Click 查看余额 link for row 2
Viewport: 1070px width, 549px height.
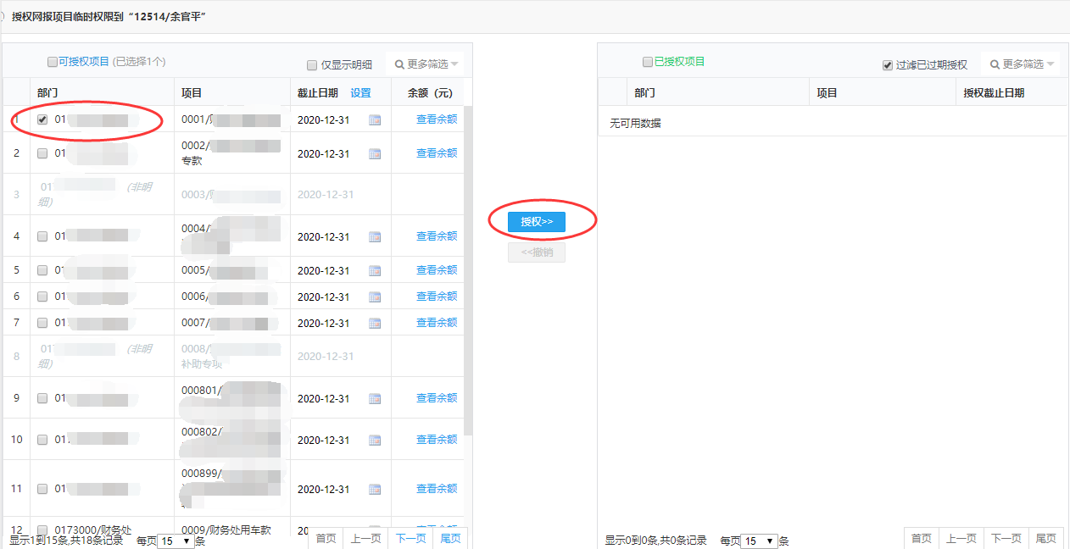(436, 153)
